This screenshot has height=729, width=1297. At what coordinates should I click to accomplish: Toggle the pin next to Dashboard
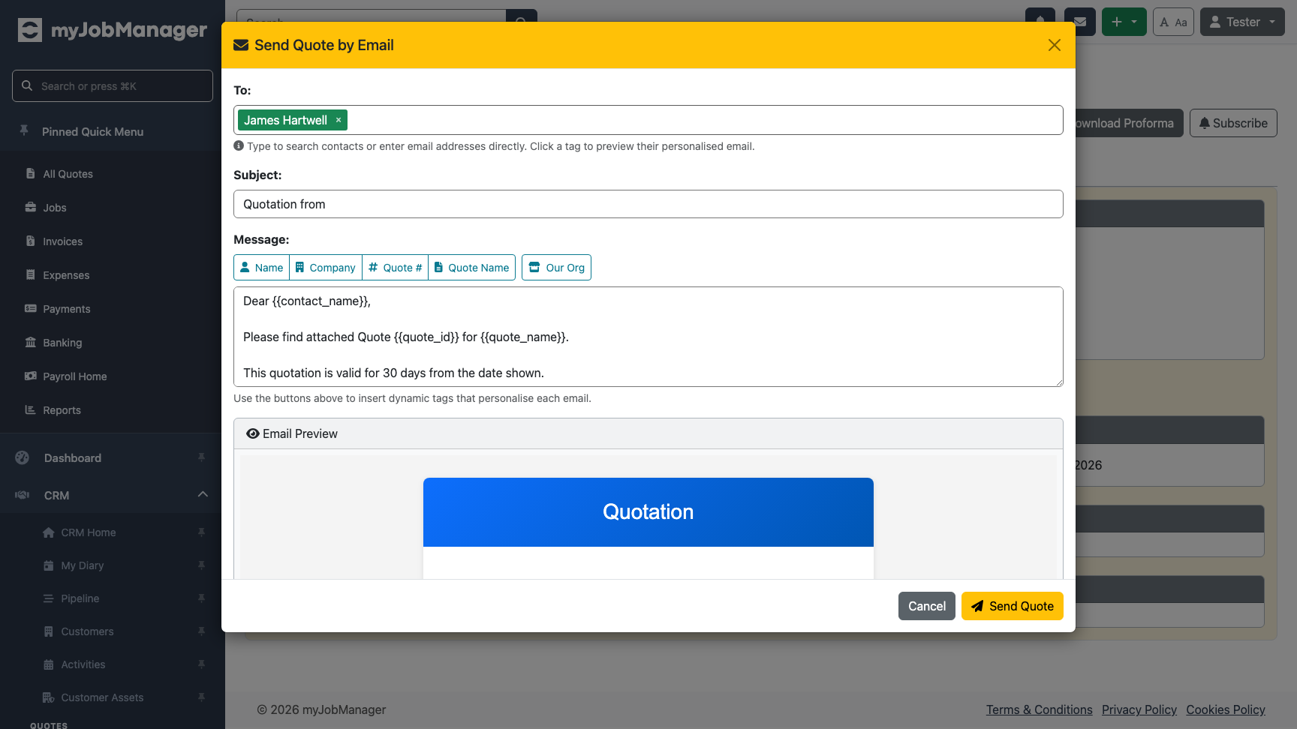click(x=201, y=457)
